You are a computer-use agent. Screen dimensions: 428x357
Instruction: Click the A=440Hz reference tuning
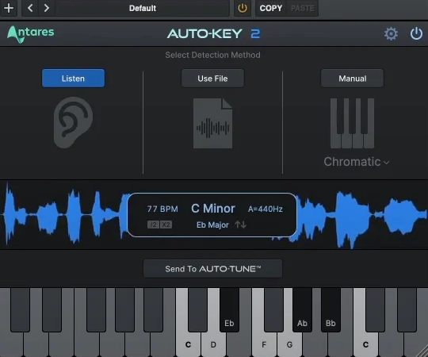[265, 209]
